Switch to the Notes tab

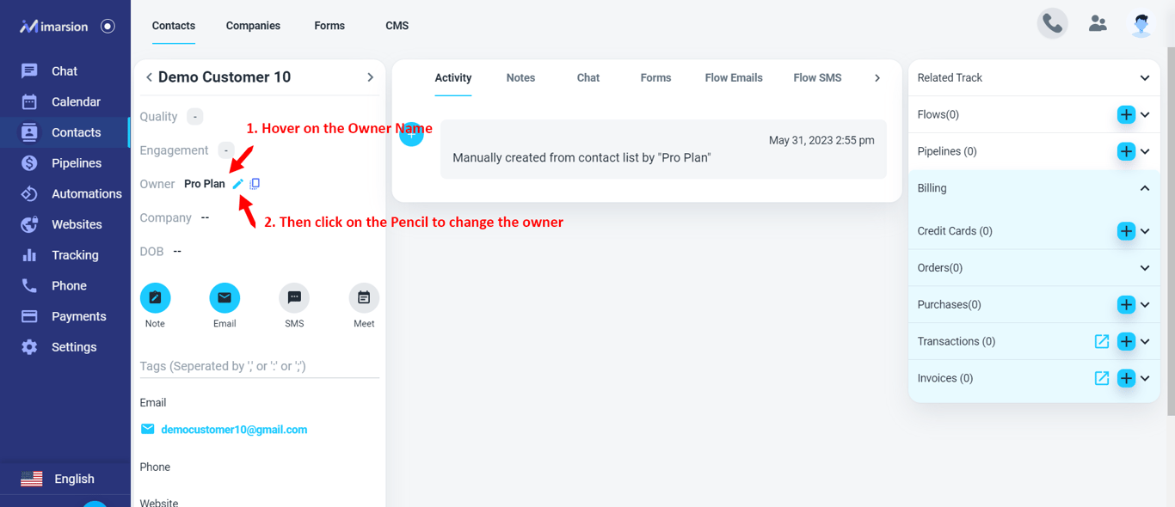520,78
